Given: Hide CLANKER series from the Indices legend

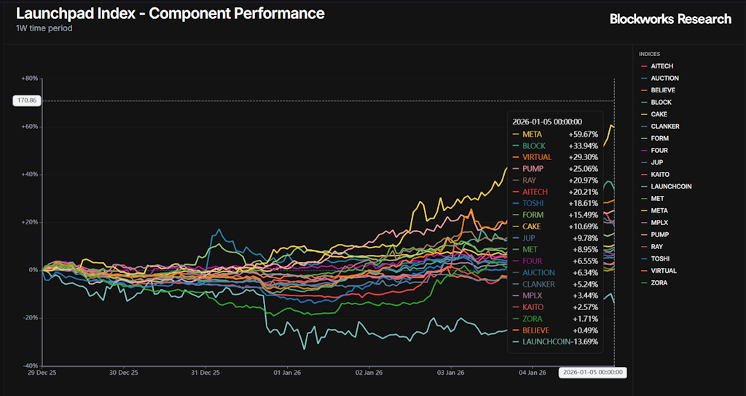Looking at the screenshot, I should click(664, 126).
